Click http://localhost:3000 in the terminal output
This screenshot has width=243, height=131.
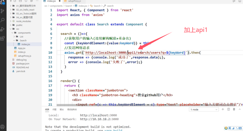click(98, 115)
